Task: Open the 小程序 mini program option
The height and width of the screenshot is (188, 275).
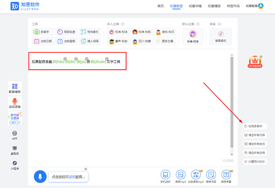Action: pyautogui.click(x=15, y=166)
